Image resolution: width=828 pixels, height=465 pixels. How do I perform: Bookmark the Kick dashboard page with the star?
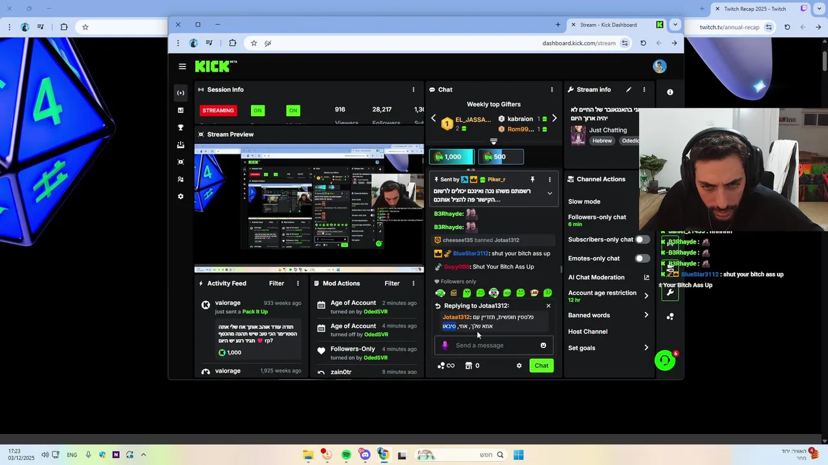click(x=254, y=43)
